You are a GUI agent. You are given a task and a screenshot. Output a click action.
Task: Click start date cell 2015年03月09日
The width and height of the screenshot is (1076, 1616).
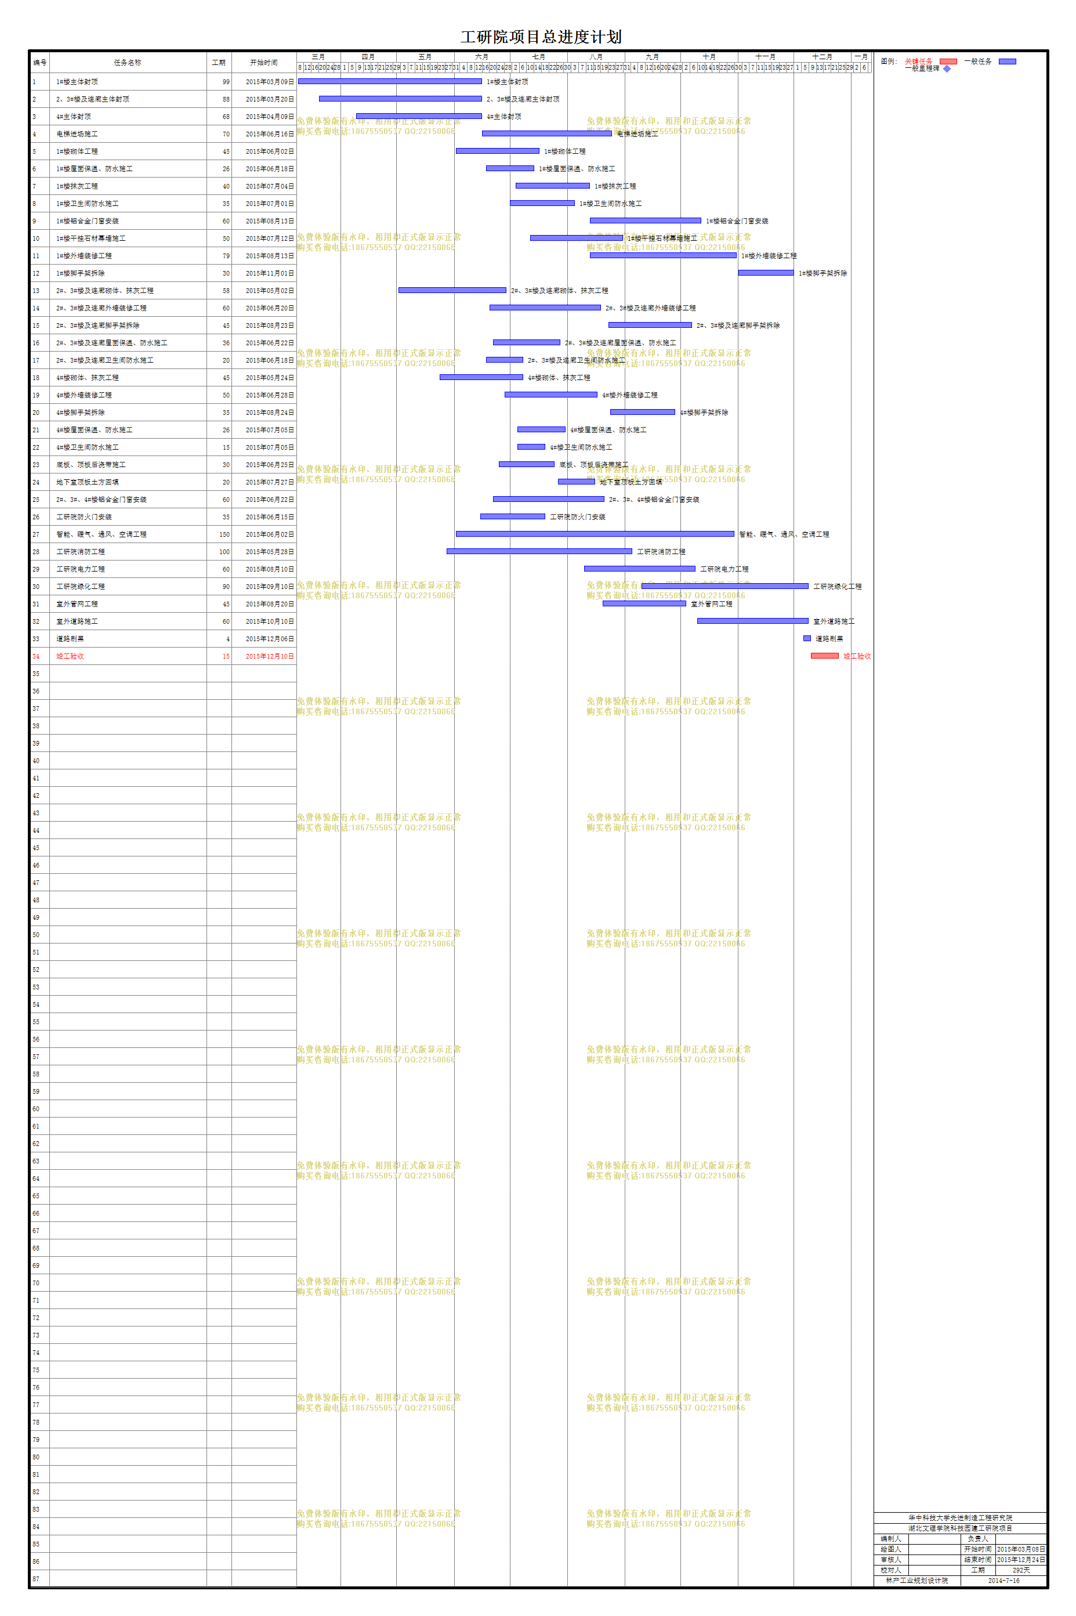(x=264, y=82)
